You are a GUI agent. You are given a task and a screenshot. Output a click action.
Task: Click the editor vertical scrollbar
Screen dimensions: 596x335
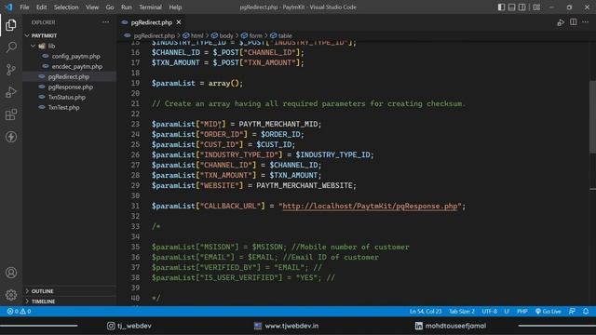(x=592, y=117)
